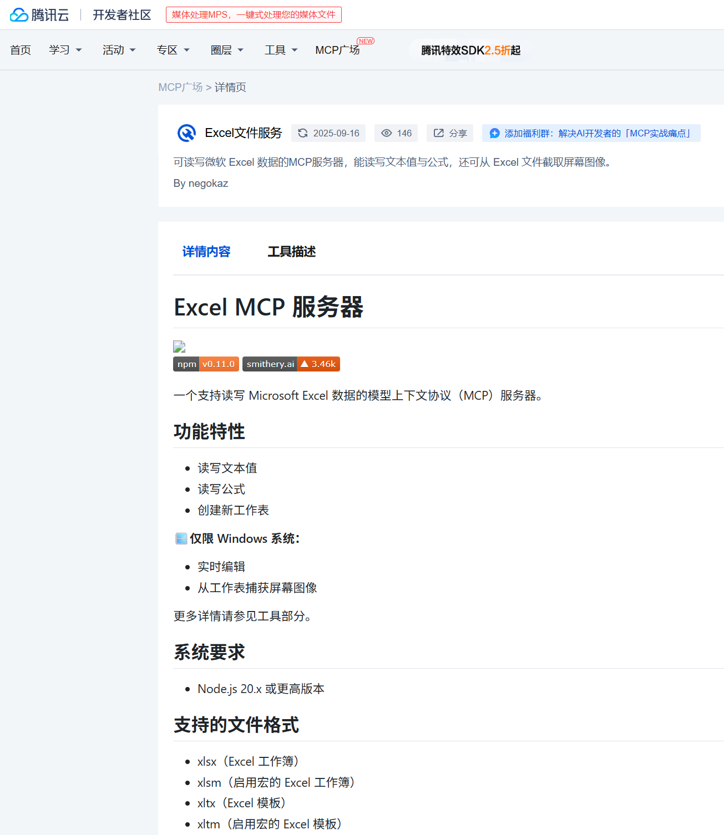This screenshot has height=835, width=724.
Task: Expand the 工具 dropdown
Action: coord(280,50)
